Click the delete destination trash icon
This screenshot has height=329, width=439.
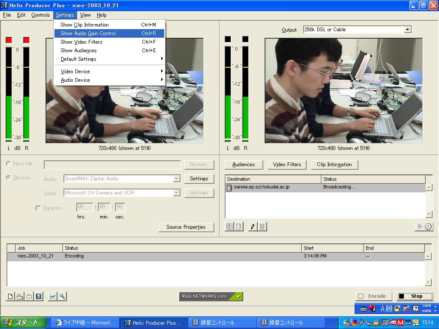262,227
